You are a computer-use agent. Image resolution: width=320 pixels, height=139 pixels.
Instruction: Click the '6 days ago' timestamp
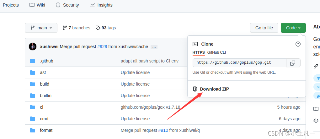(290, 119)
